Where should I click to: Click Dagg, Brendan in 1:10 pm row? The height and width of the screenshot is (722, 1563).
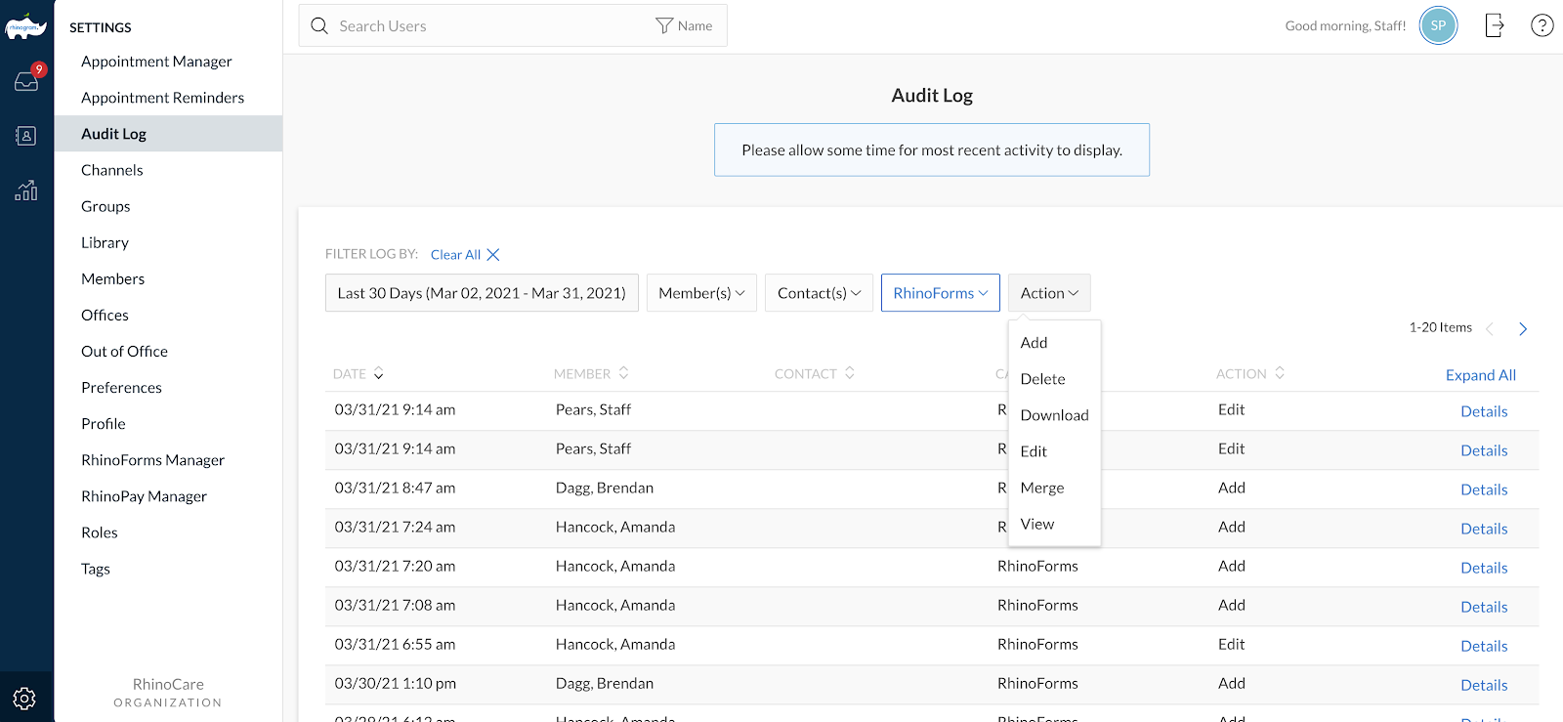tap(605, 683)
